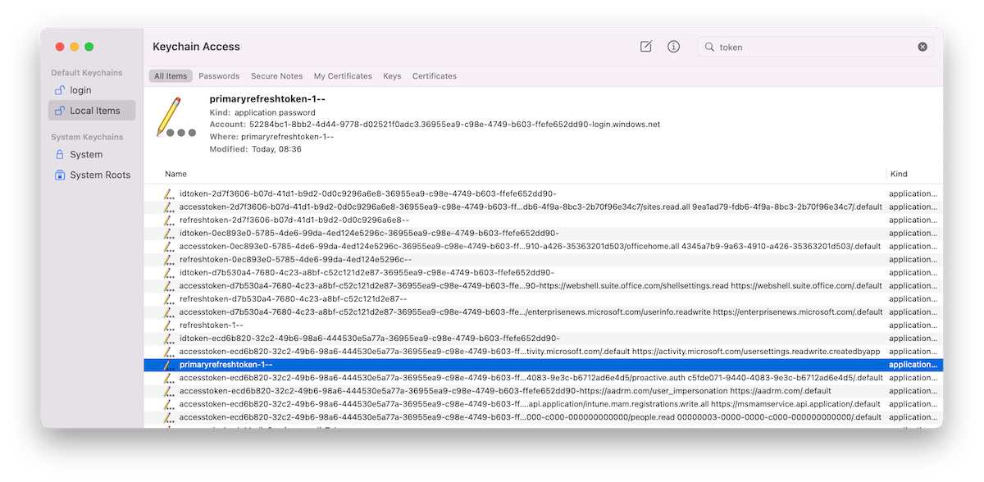Viewport: 984px width, 482px height.
Task: Select accesstoken-d7b530a4 webshell shellsettings.read row
Action: [543, 285]
